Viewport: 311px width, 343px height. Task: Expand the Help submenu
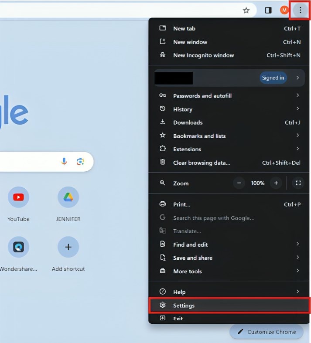pos(297,292)
